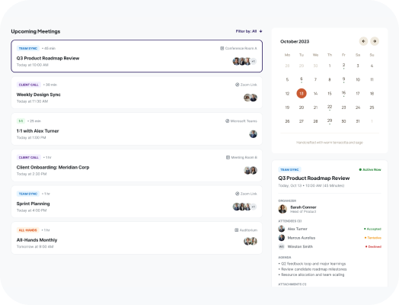Click attendee avatars on Client Onboarding card
Image resolution: width=399 pixels, height=305 pixels.
click(251, 171)
